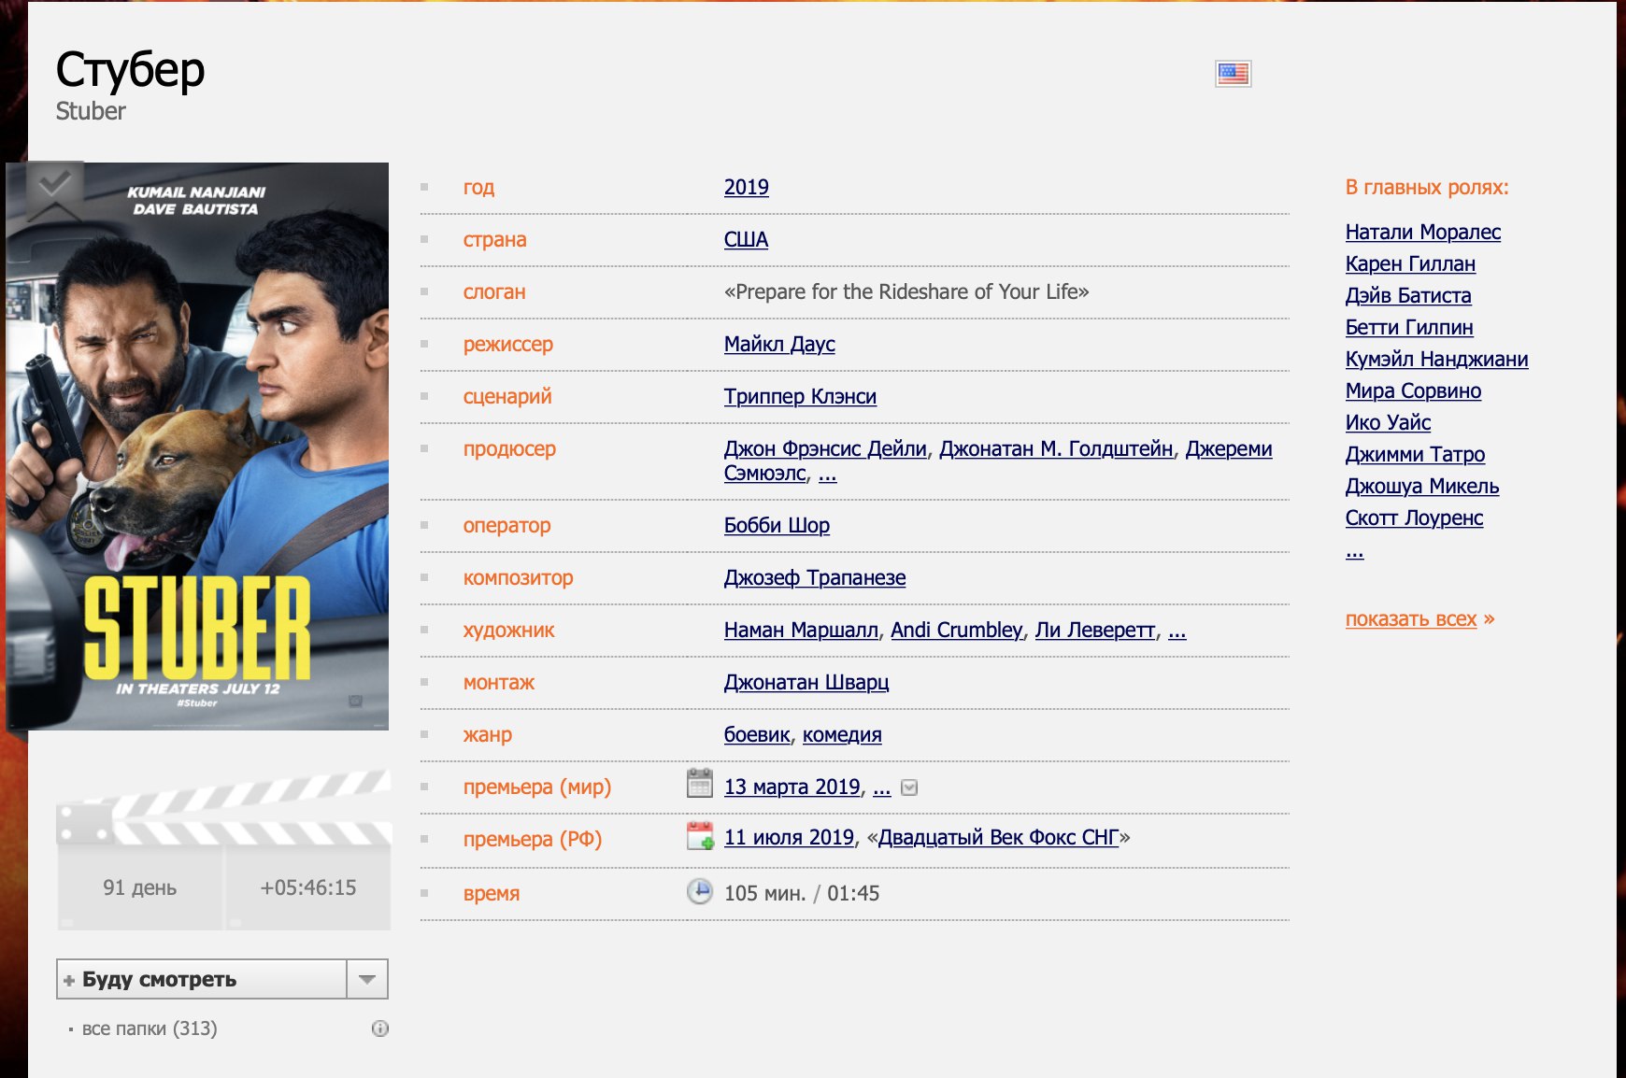The width and height of the screenshot is (1626, 1078).
Task: Open artist Ли Леверетт link
Action: tap(1095, 630)
